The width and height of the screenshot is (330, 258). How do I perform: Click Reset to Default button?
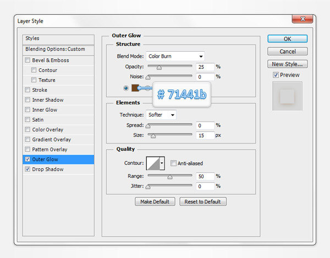pos(203,201)
